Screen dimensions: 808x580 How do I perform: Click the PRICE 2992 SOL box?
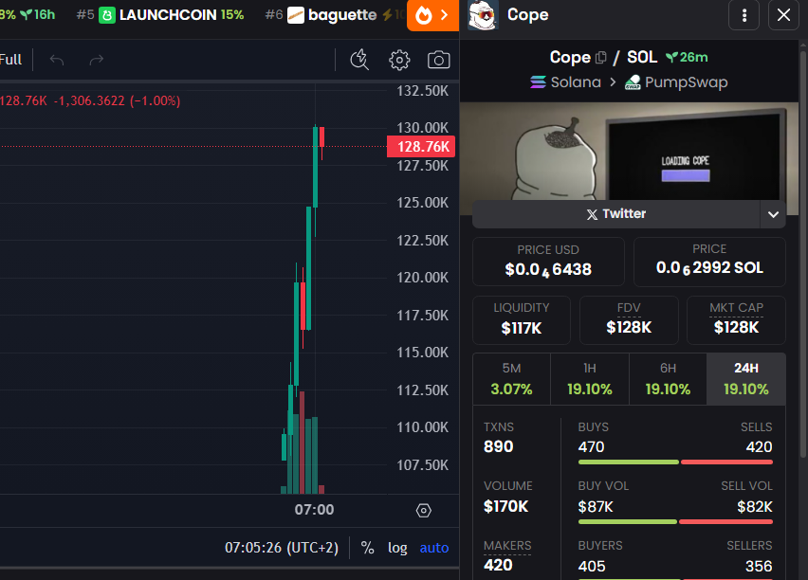click(709, 262)
